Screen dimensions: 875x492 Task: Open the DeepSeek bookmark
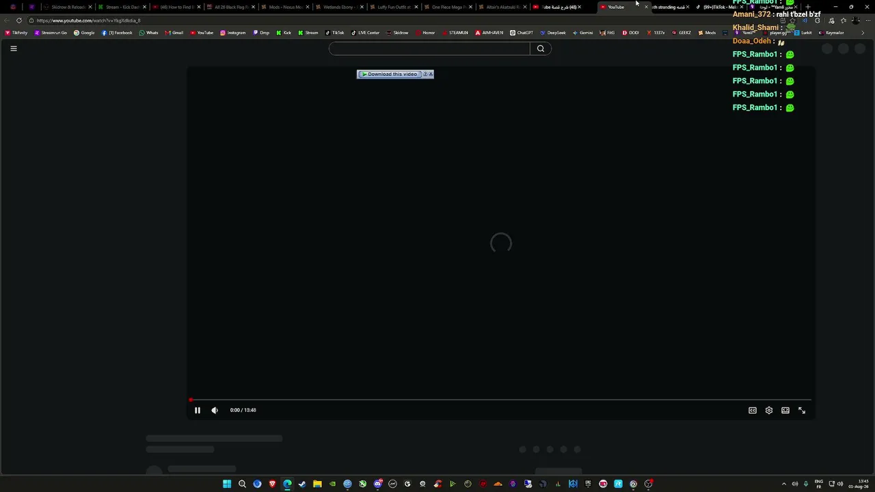(552, 33)
